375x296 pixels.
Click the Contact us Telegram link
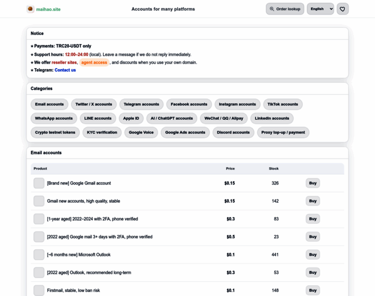tap(65, 70)
